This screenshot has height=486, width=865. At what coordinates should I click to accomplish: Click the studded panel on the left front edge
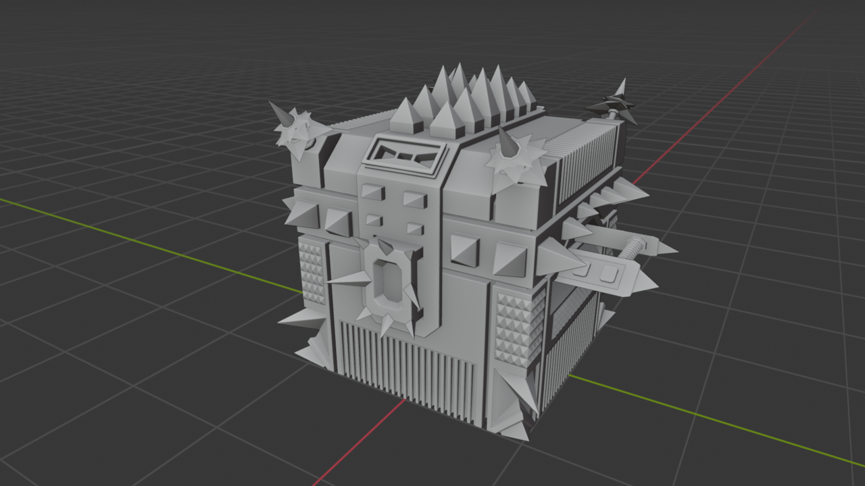click(x=312, y=273)
